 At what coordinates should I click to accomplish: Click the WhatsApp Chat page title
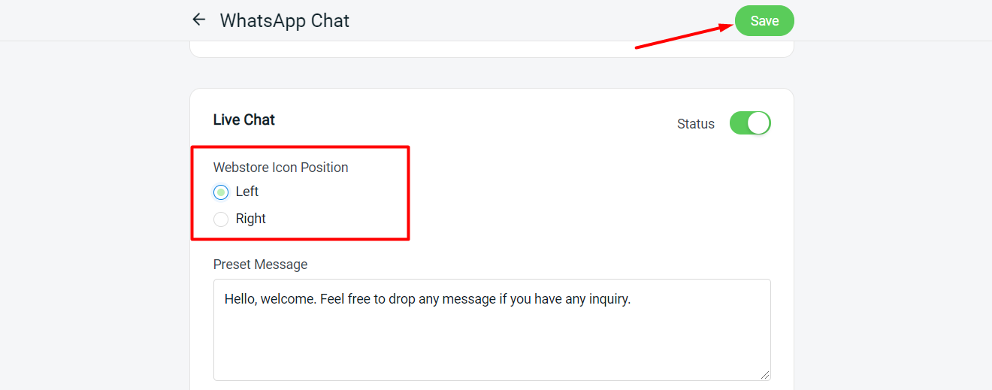[x=284, y=20]
